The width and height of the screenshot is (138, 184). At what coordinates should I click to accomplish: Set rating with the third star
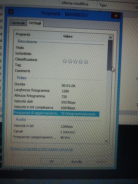(x=75, y=61)
